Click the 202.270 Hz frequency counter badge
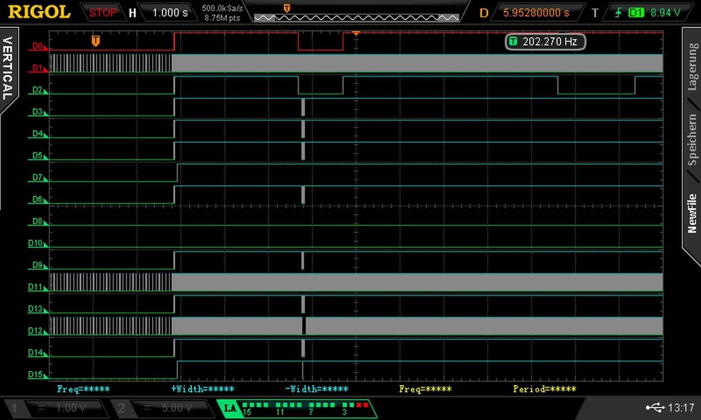This screenshot has height=420, width=701. (545, 42)
